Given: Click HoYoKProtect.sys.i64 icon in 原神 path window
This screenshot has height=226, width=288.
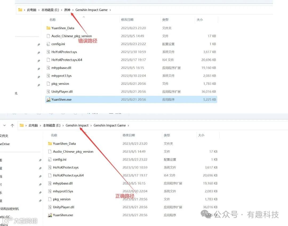Looking at the screenshot, I should coord(48,60).
